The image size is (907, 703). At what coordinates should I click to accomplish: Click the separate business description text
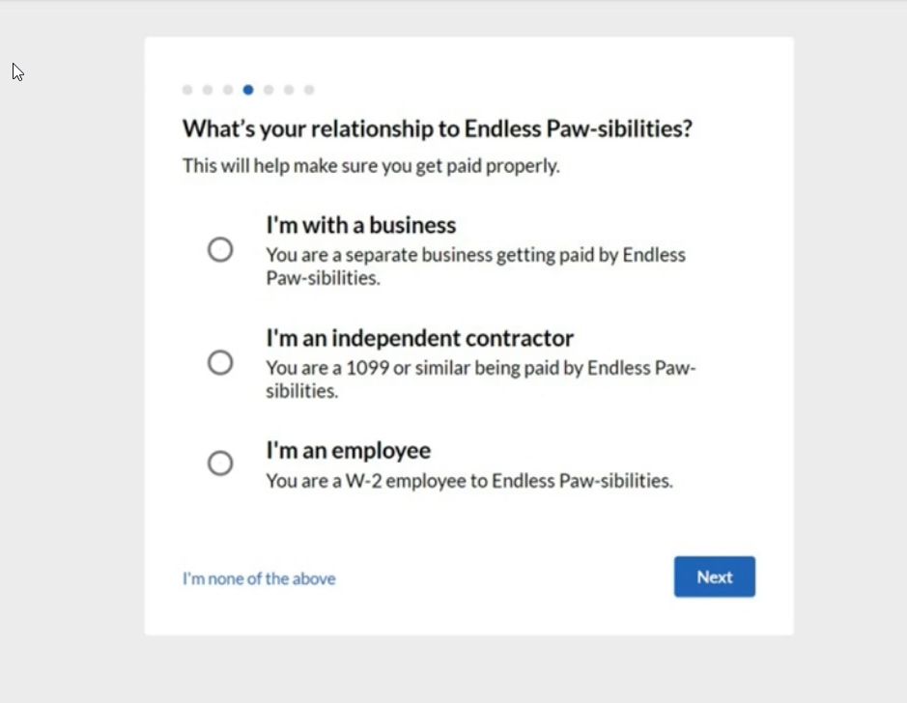point(475,267)
